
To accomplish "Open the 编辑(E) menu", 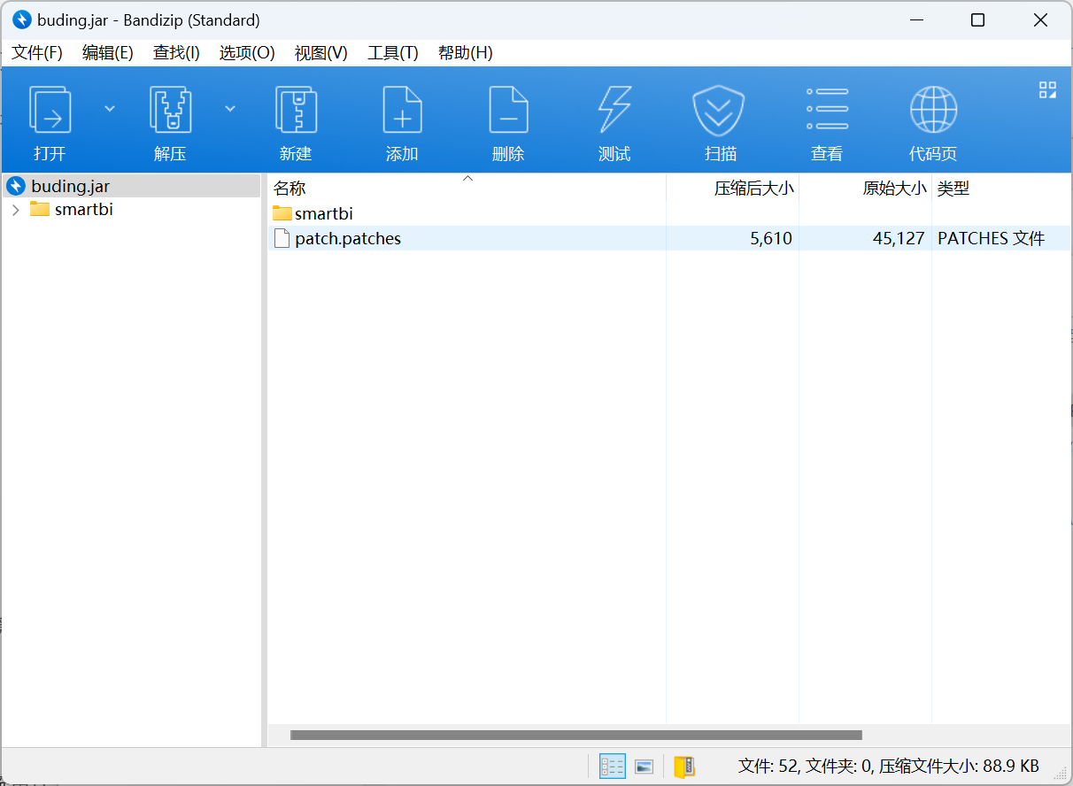I will [108, 53].
